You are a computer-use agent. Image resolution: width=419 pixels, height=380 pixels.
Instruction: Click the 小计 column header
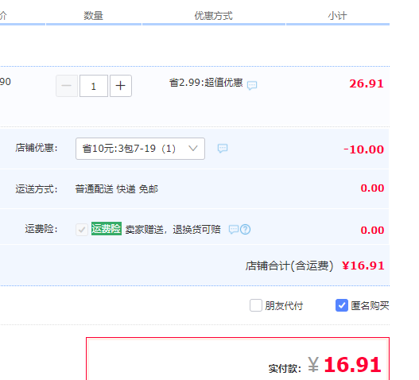(337, 16)
